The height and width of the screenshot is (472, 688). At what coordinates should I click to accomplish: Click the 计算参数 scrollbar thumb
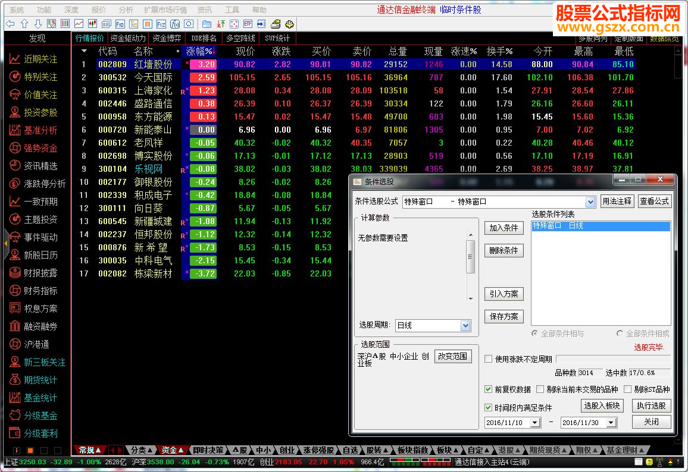click(x=470, y=256)
